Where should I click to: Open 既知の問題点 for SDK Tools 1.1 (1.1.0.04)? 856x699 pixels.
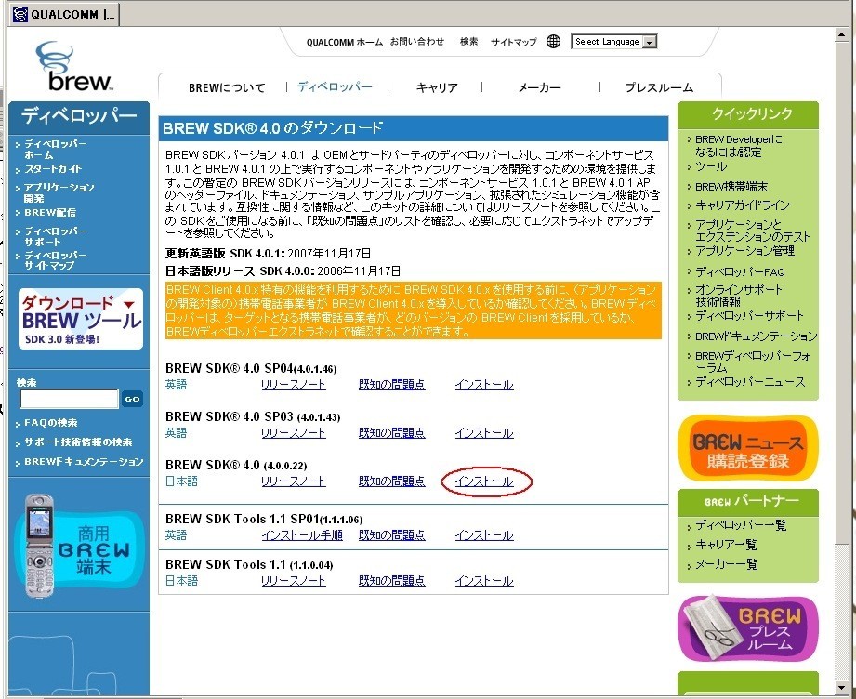[391, 581]
